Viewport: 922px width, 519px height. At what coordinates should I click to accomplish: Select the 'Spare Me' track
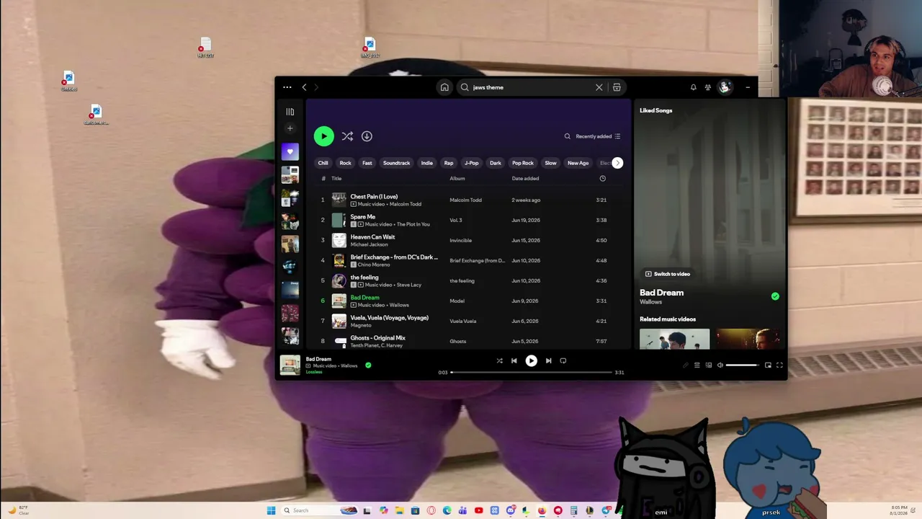(468, 220)
